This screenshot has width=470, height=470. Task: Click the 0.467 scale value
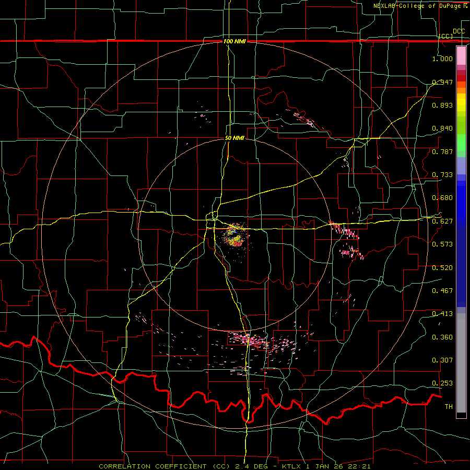click(x=442, y=291)
